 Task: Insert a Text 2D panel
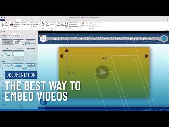[x=33, y=26]
